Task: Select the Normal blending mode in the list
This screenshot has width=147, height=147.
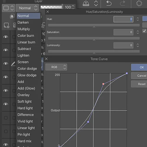Action: (x=29, y=16)
